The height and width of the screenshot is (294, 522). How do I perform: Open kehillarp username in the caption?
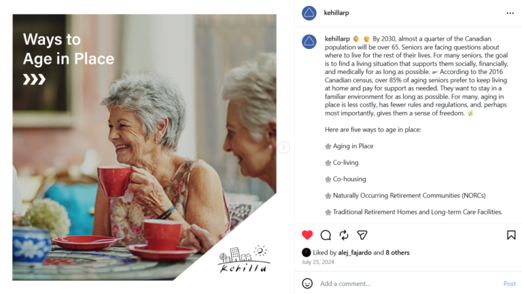(337, 39)
